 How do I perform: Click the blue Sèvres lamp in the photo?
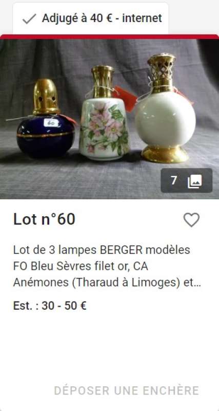[x=46, y=119]
